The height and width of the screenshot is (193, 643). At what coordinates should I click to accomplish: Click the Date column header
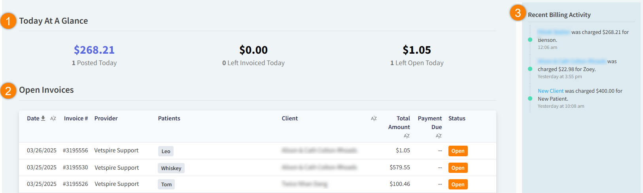(33, 118)
